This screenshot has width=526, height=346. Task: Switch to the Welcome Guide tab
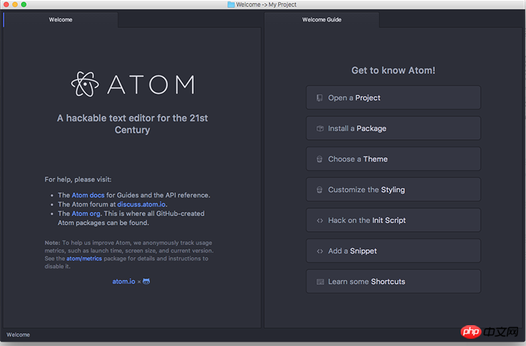tap(321, 20)
